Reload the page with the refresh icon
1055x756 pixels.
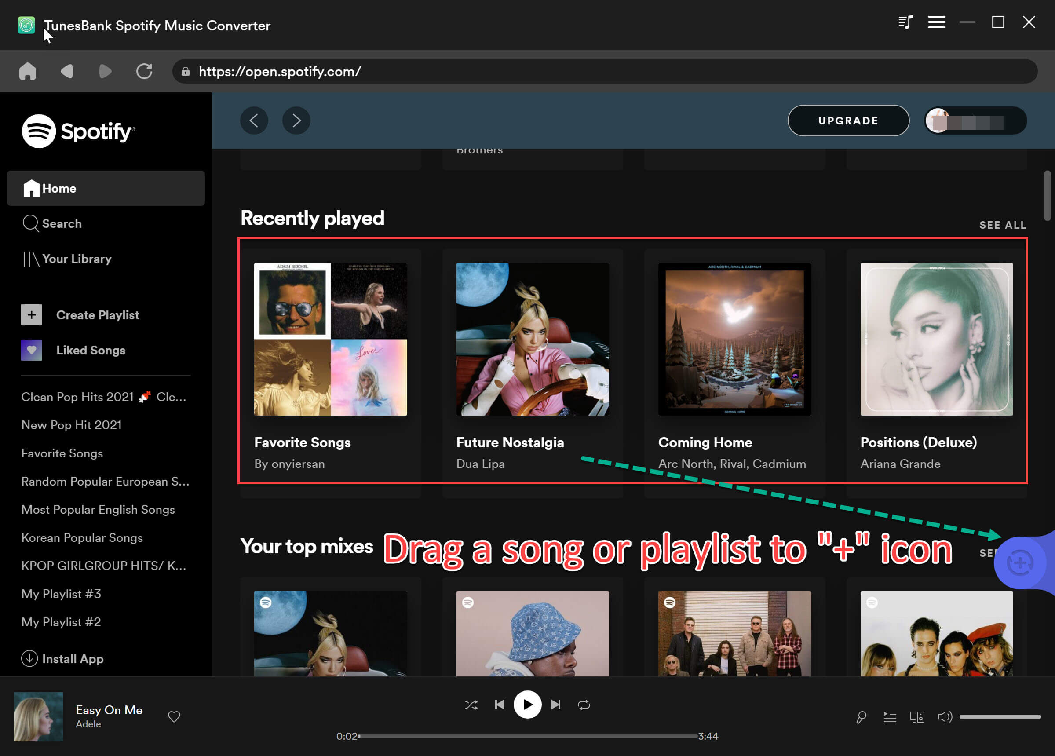[144, 71]
